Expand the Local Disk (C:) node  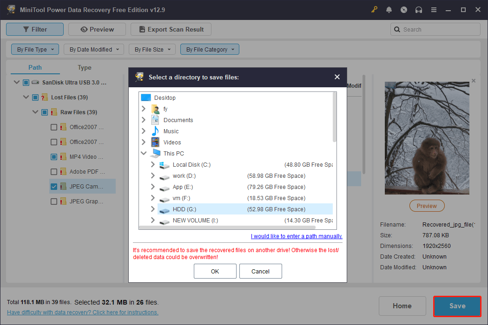152,164
